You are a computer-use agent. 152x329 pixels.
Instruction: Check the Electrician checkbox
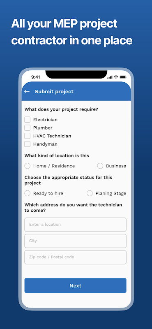28,120
